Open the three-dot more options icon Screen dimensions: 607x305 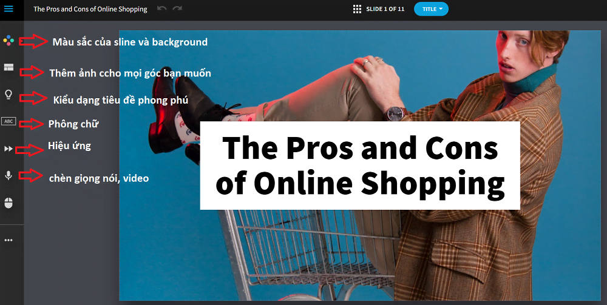[8, 240]
